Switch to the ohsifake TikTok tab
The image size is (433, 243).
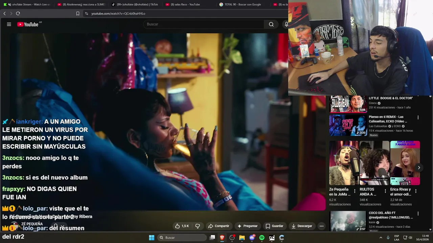(x=135, y=4)
